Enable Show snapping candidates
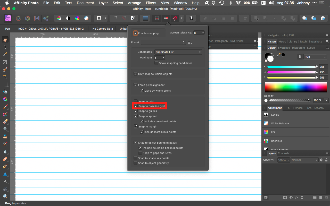The width and height of the screenshot is (330, 206). [x=156, y=63]
